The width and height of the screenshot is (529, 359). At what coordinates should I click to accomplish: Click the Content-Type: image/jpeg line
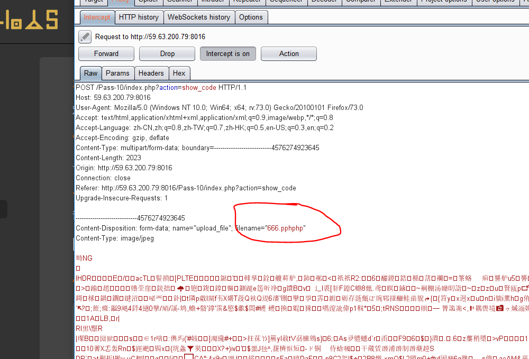tap(115, 238)
